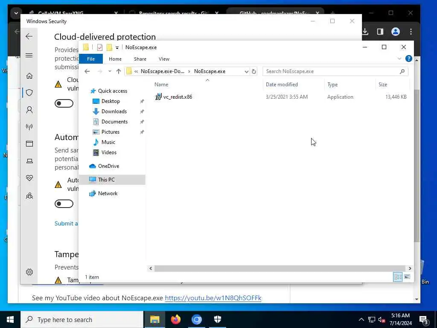Open Account protection person icon in Windows Security
The width and height of the screenshot is (437, 328).
(x=29, y=110)
